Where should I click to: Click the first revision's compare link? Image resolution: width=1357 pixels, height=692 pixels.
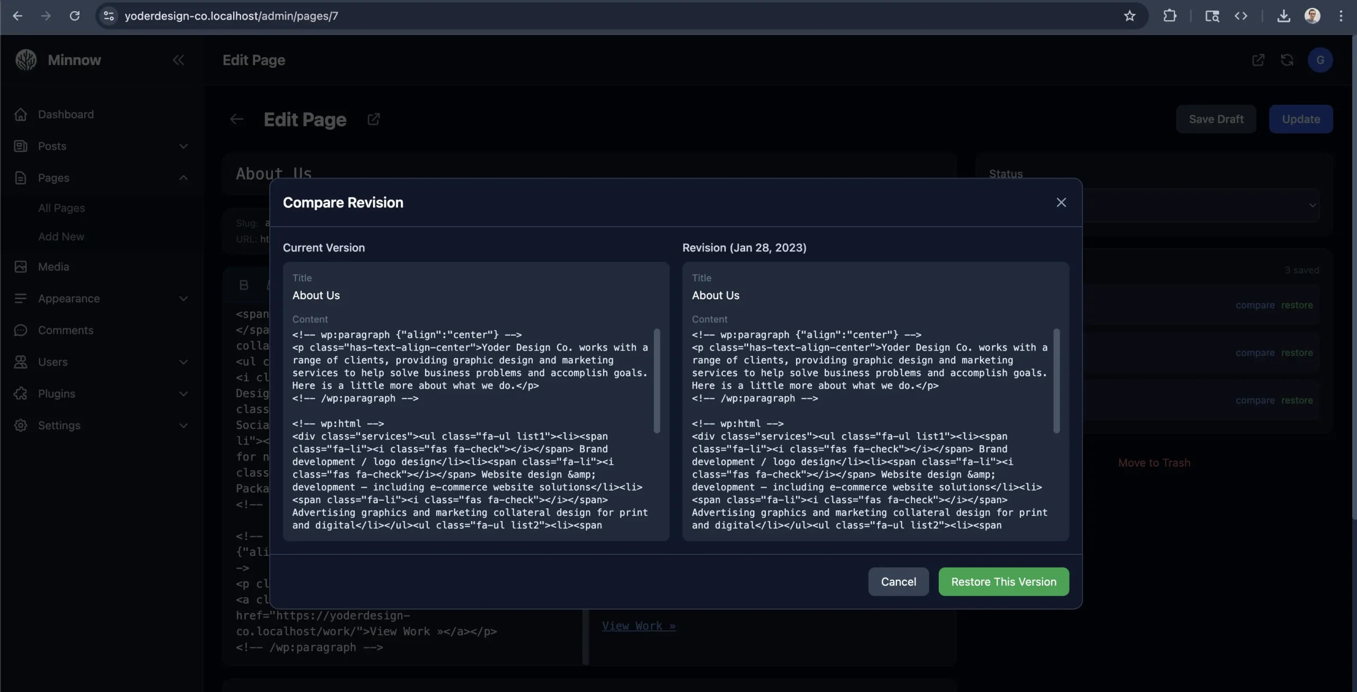[x=1255, y=305]
